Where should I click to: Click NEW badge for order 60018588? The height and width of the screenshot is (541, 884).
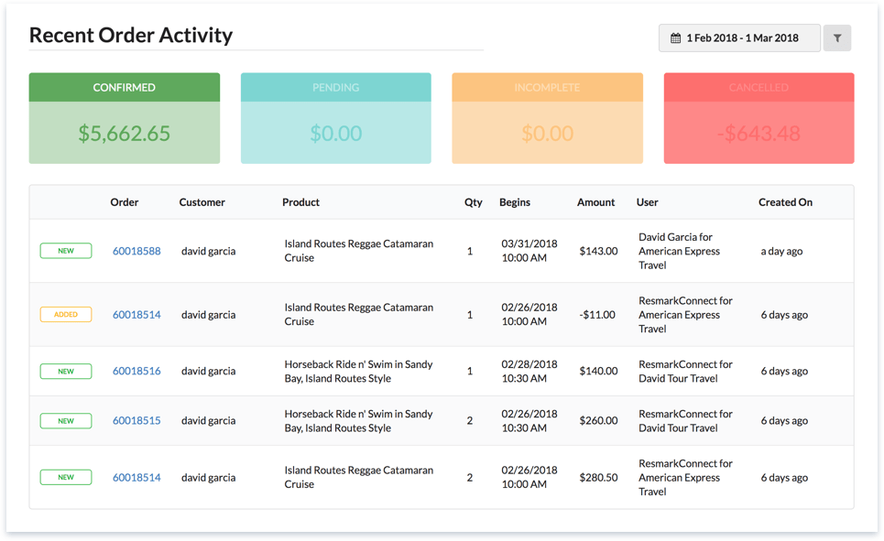[x=66, y=251]
